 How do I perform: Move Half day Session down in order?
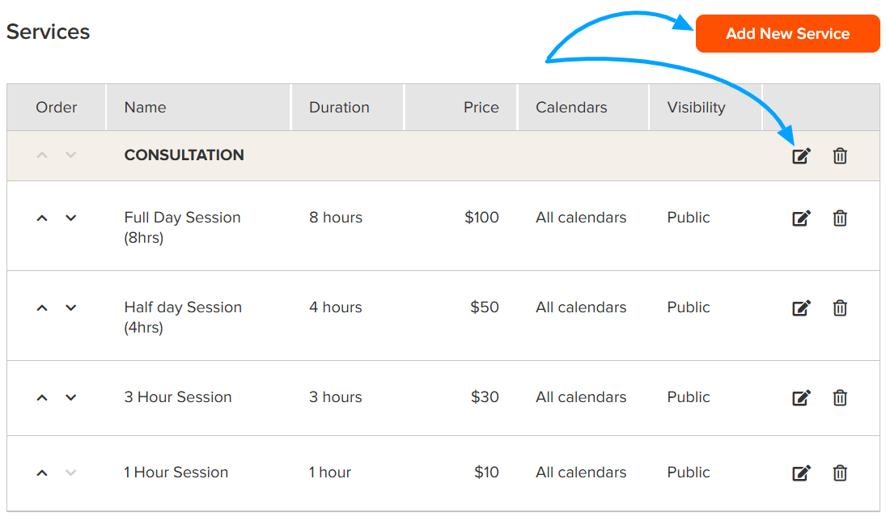pyautogui.click(x=70, y=308)
